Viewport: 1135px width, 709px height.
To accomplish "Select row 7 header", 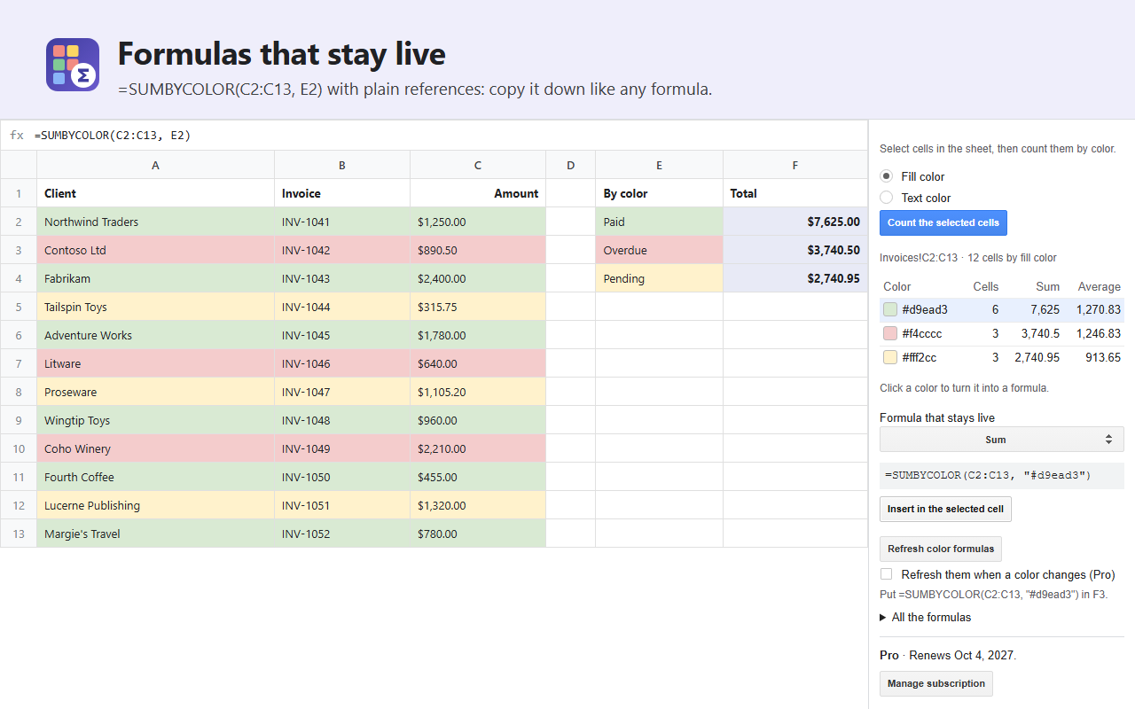I will 19,363.
